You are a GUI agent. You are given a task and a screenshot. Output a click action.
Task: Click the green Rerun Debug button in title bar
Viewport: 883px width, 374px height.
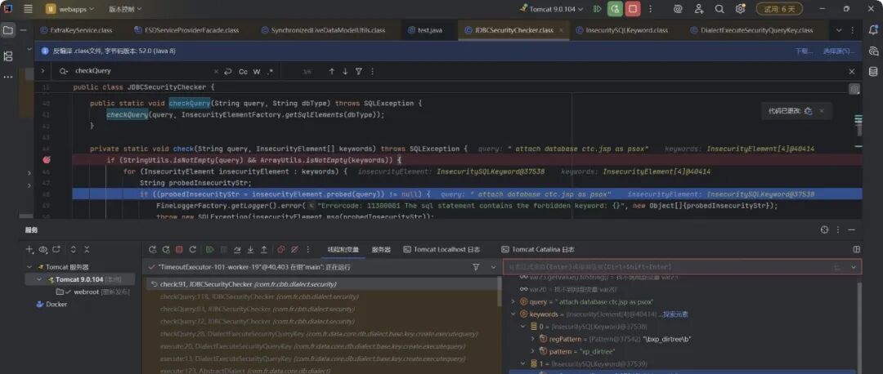click(615, 9)
